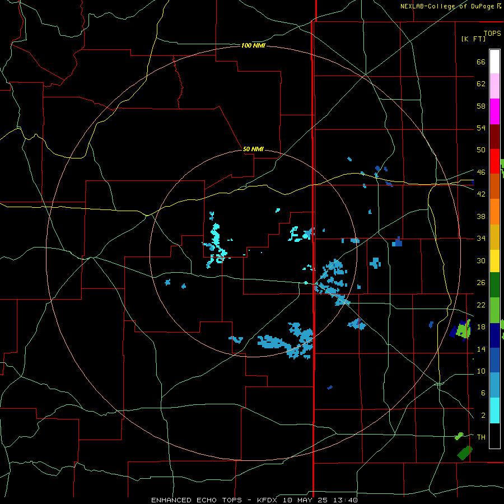The width and height of the screenshot is (504, 504).
Task: Click the 26 legend value
Action: pyautogui.click(x=481, y=283)
